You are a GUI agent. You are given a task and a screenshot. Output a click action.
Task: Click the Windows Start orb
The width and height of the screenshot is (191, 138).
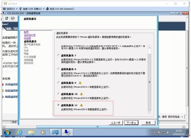pyautogui.click(x=8, y=133)
